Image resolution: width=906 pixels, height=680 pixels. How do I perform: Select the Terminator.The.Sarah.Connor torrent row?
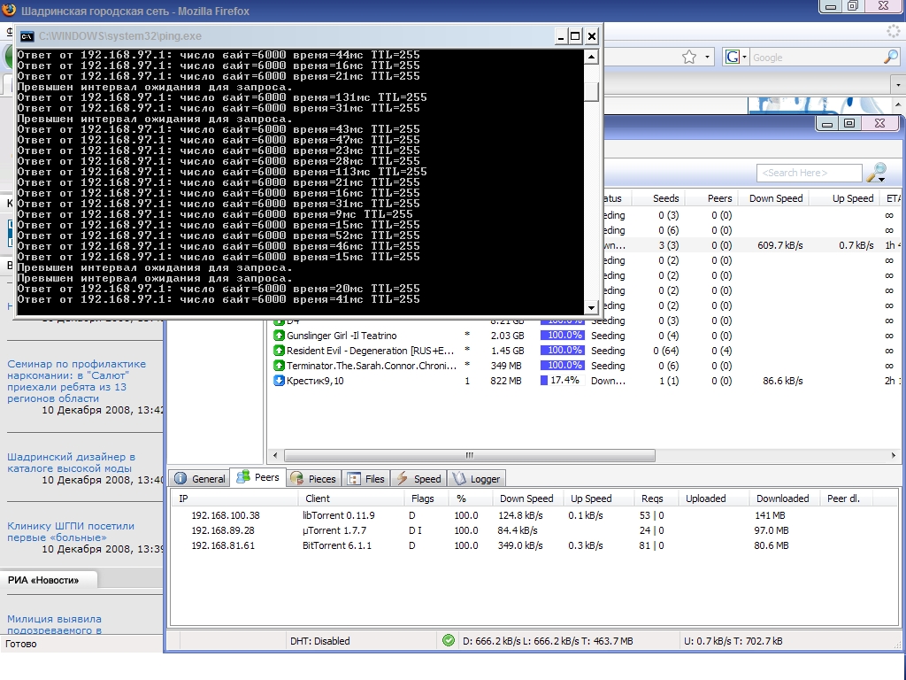[584, 366]
